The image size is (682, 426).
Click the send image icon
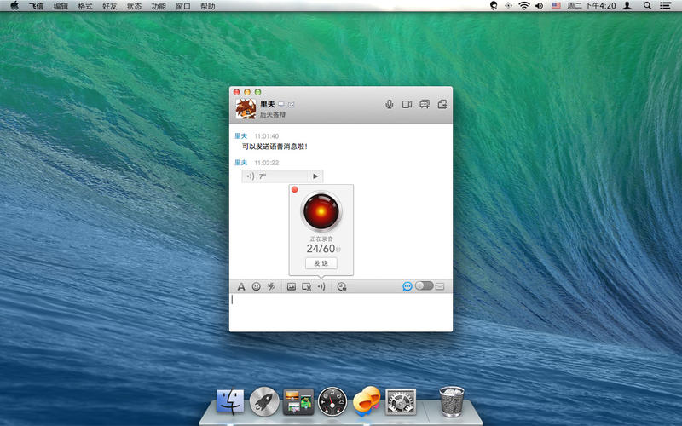pos(291,287)
